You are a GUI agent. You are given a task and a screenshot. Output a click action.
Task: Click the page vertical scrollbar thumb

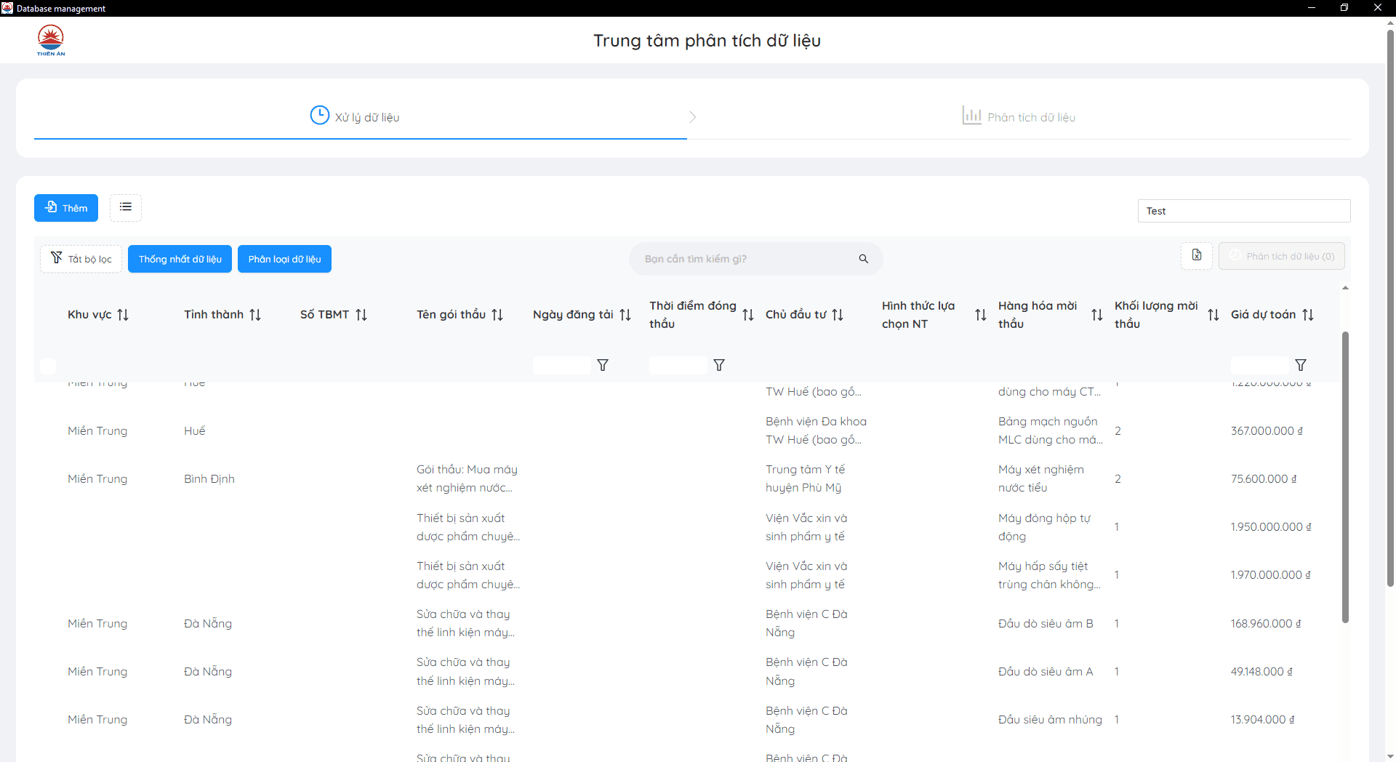[1390, 307]
